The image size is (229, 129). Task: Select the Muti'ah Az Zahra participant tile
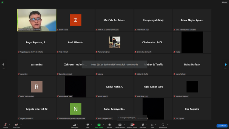pyautogui.click(x=114, y=20)
